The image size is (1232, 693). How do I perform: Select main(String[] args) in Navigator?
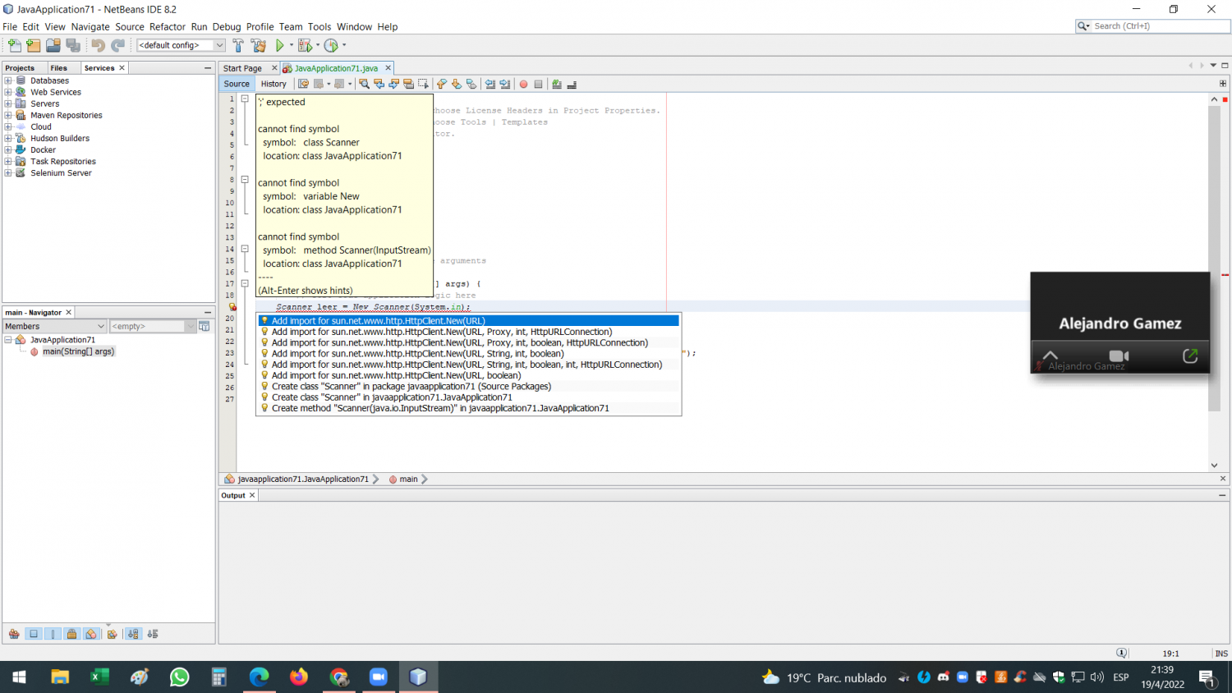tap(78, 351)
